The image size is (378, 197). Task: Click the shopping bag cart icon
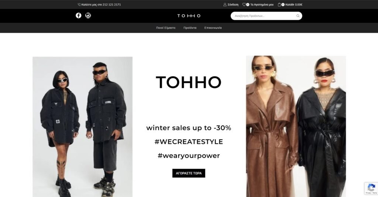[x=279, y=4]
